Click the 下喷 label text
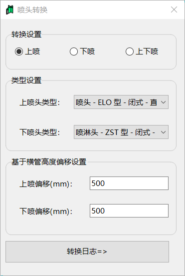Viewport: 185px width, 276px height. click(x=87, y=51)
